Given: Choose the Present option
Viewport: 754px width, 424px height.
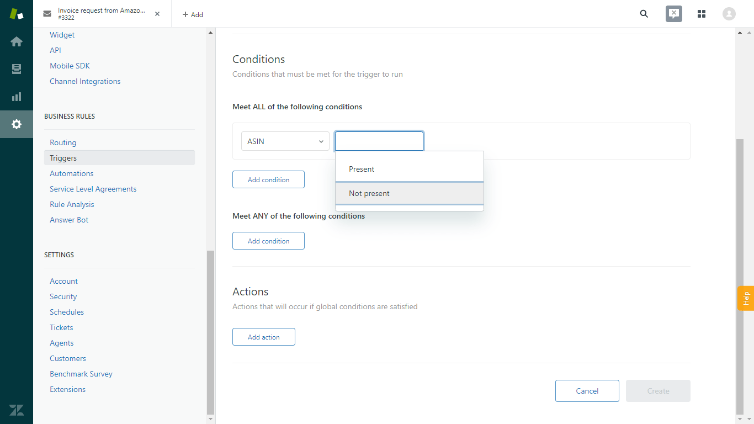Looking at the screenshot, I should 362,169.
